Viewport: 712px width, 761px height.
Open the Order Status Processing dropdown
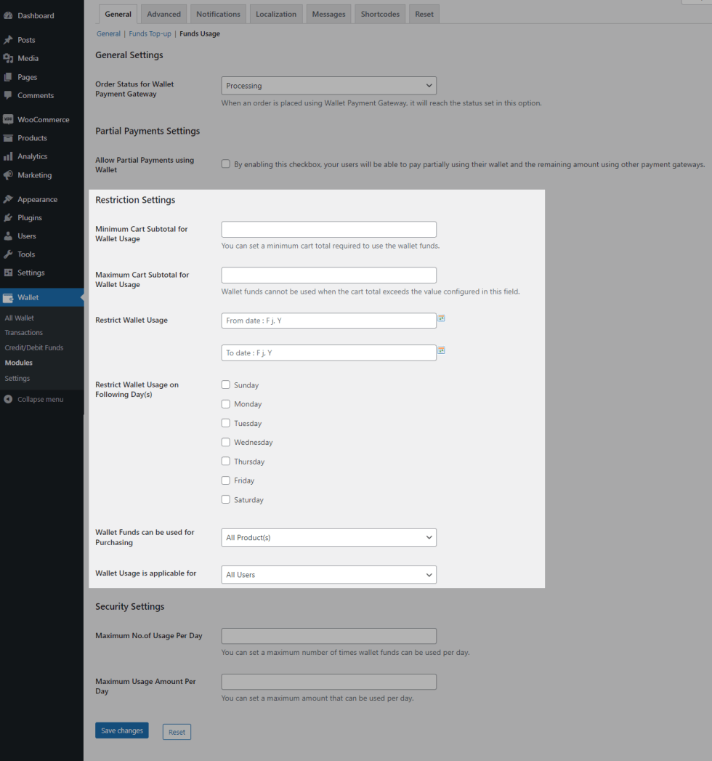coord(329,86)
